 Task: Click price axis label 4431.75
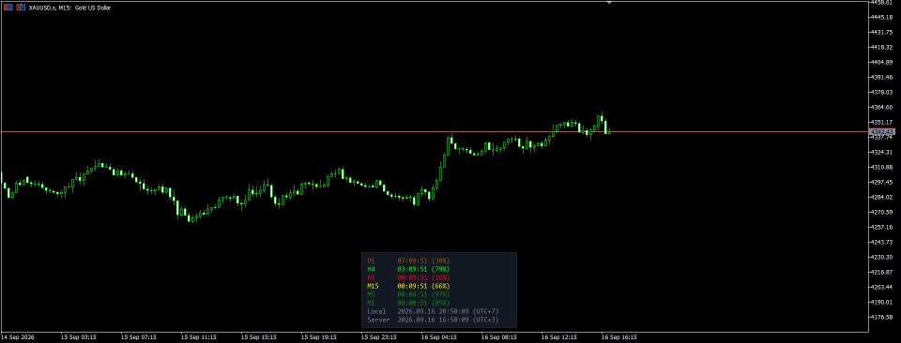(882, 32)
